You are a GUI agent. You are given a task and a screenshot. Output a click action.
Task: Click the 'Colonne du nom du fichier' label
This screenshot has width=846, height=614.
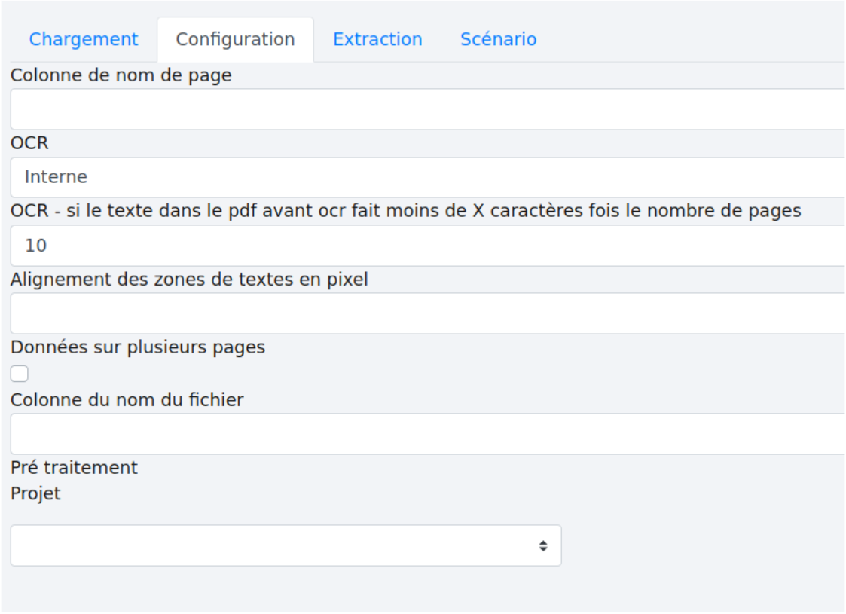pos(127,400)
